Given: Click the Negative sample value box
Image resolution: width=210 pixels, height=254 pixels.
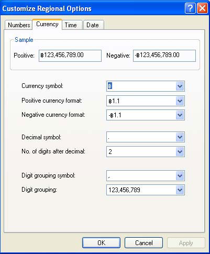Looking at the screenshot, I should [164, 56].
